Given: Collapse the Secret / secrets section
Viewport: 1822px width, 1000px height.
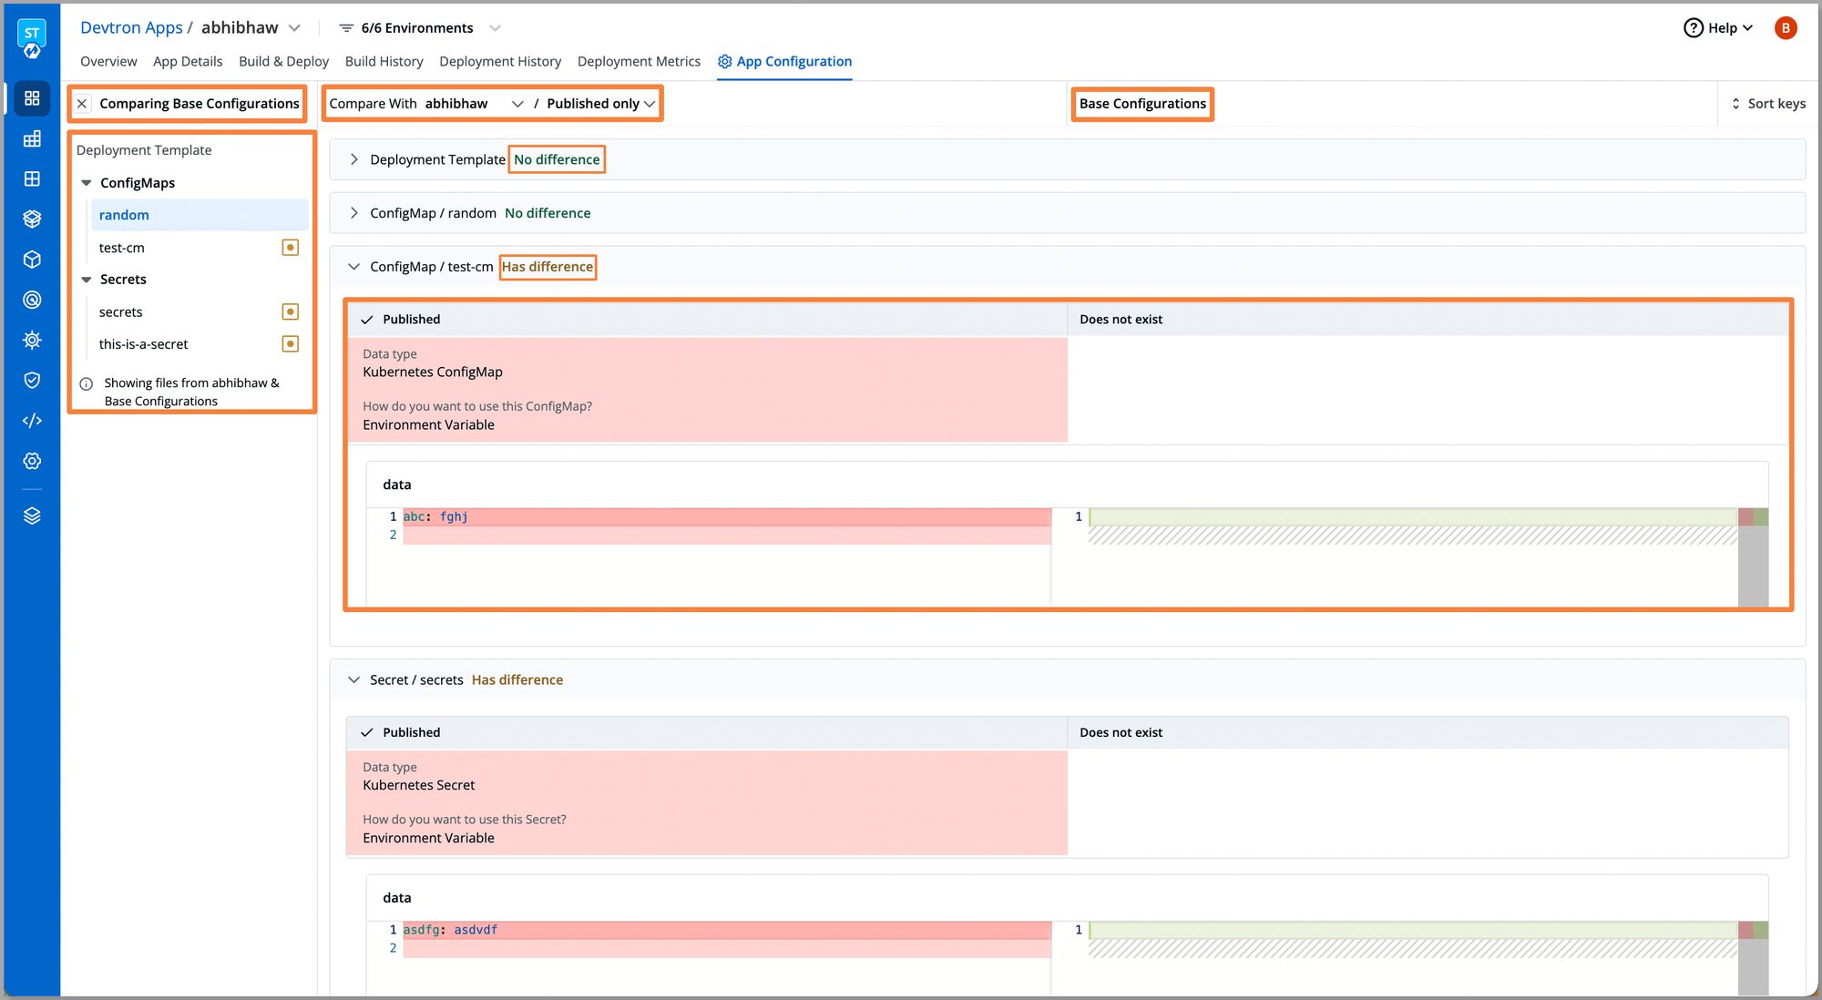Looking at the screenshot, I should pyautogui.click(x=353, y=680).
